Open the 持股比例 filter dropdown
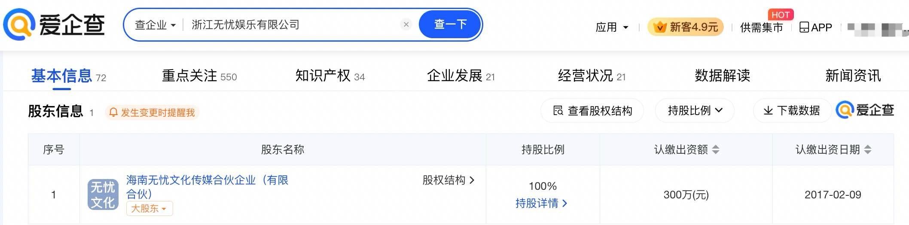Viewport: 909px width, 225px height. pos(695,111)
